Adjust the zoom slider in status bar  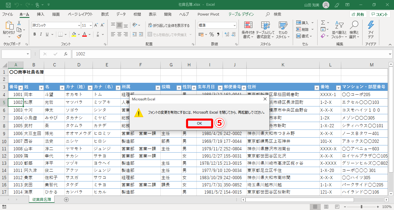(361, 207)
